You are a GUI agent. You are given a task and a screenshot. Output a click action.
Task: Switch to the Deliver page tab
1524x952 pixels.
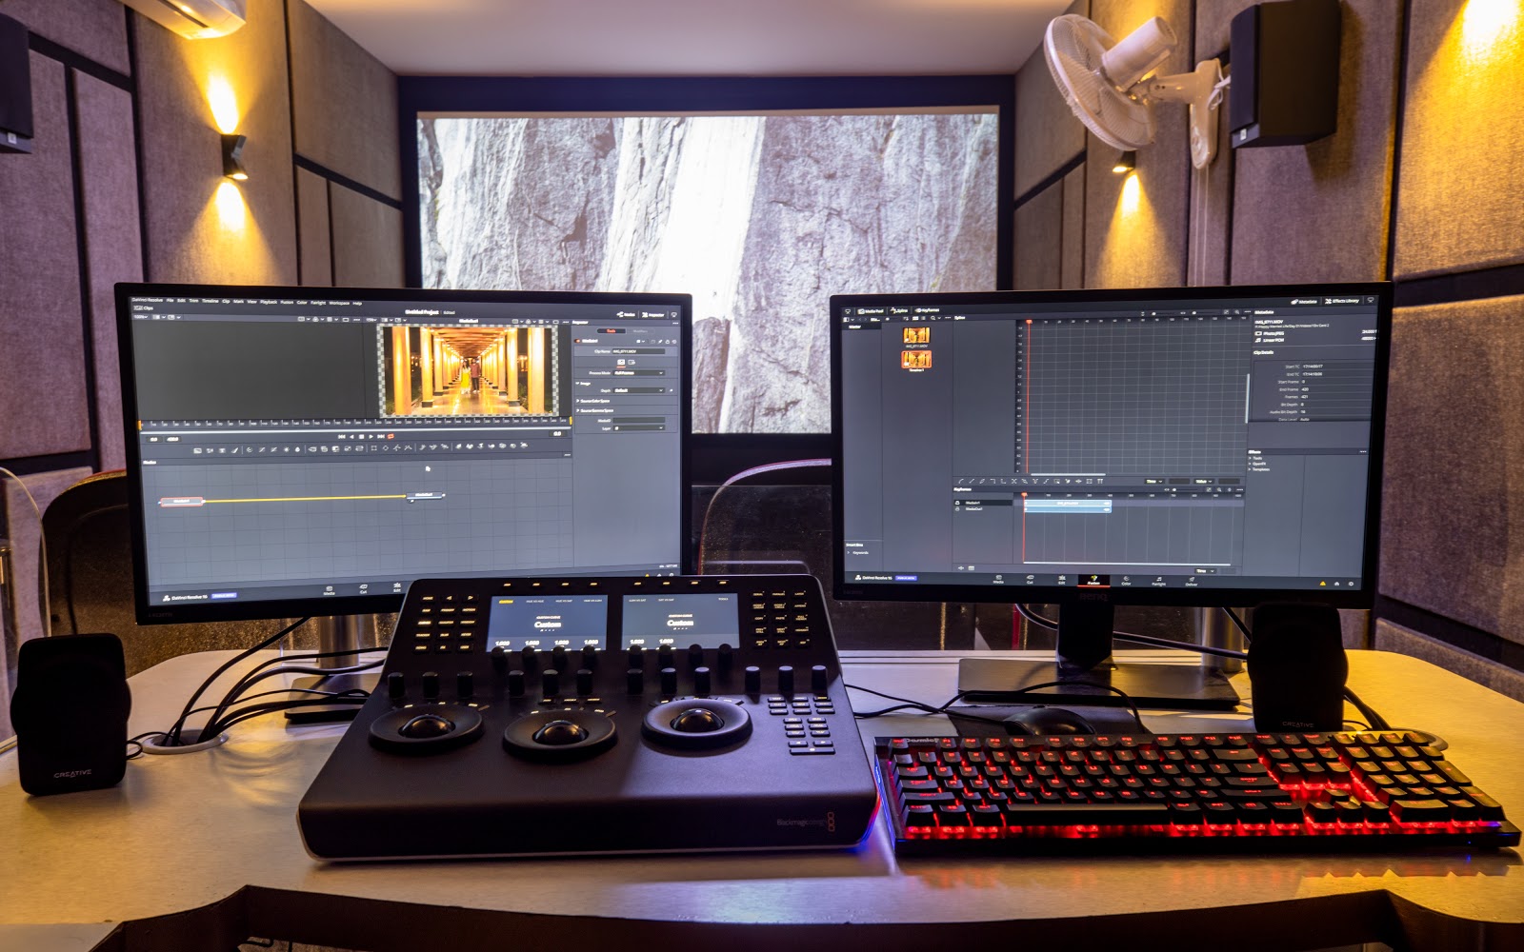(x=1192, y=581)
